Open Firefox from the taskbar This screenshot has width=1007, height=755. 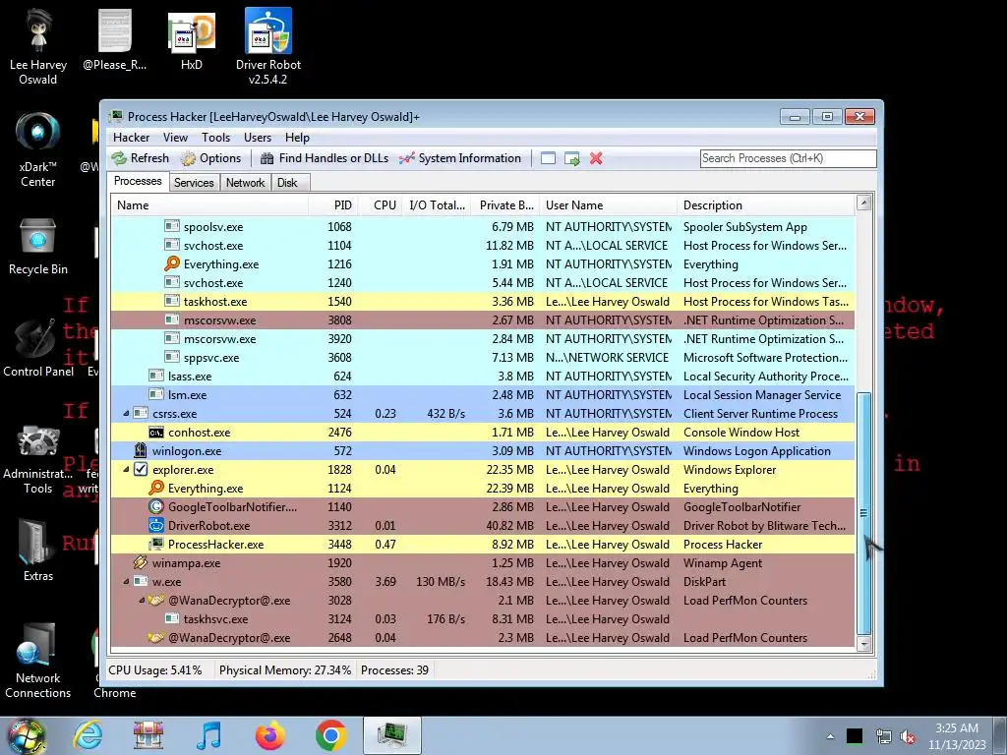tap(270, 735)
